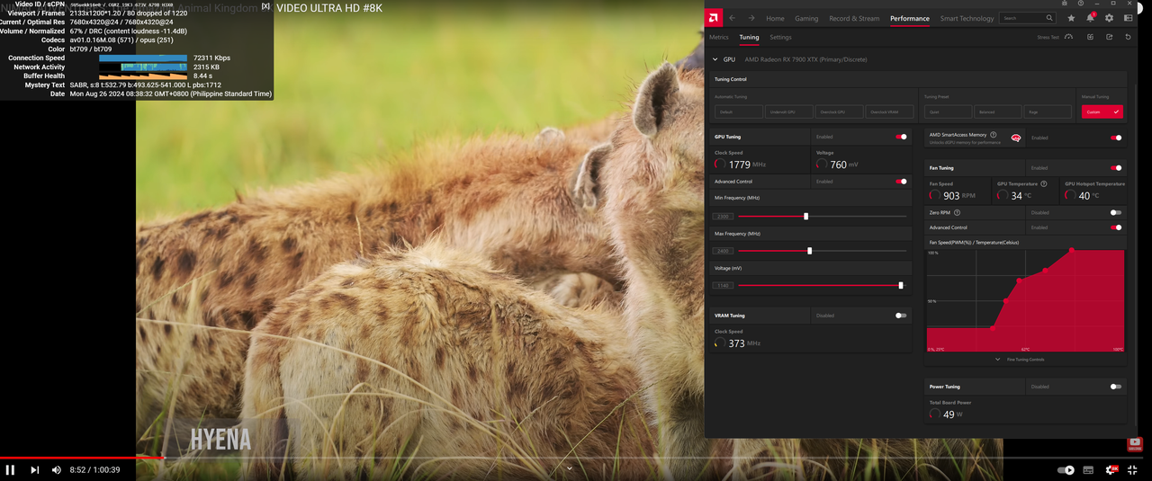This screenshot has height=481, width=1152.
Task: Click the search magnifier icon
Action: [1049, 18]
